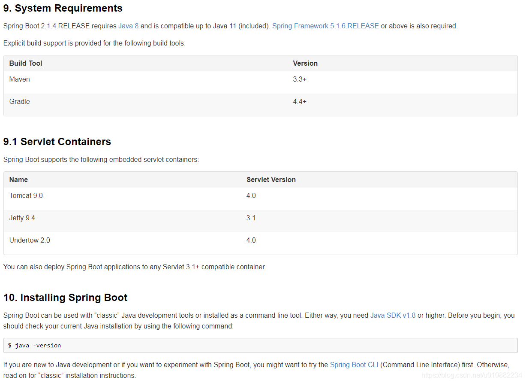Click the 'Servlet 3.1+ compatible container' sentence

tap(135, 267)
